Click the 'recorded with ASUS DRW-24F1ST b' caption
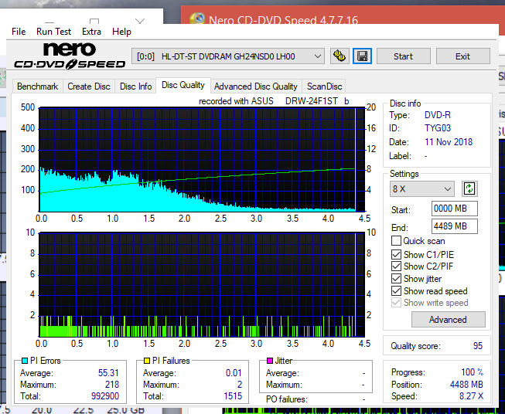This screenshot has height=414, width=505. (274, 101)
